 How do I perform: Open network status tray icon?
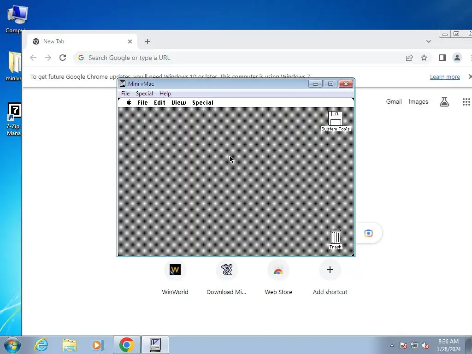[414, 345]
